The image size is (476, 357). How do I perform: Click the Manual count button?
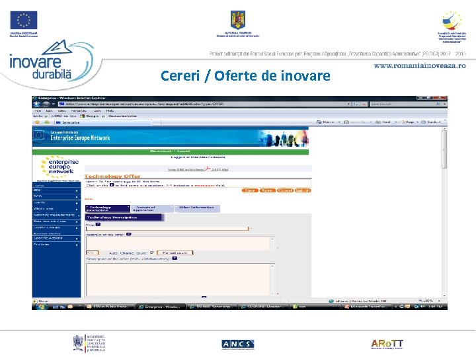click(175, 253)
